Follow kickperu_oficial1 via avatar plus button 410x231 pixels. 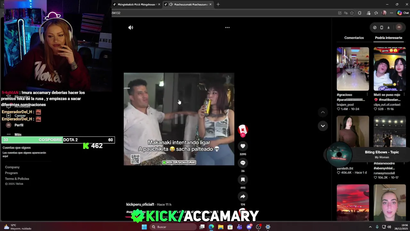243,135
